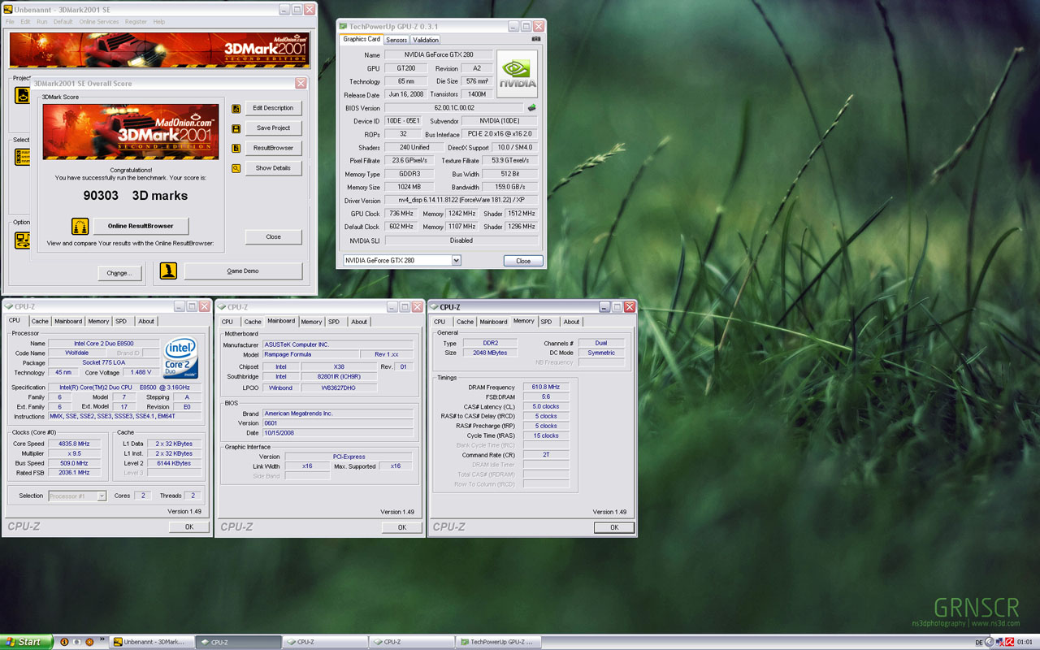Click the Options section icon in 3DMark
The height and width of the screenshot is (650, 1040).
tap(23, 240)
